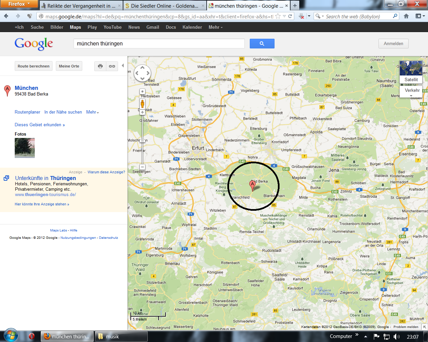
Task: Click the Route berechnen button
Action: click(x=33, y=66)
